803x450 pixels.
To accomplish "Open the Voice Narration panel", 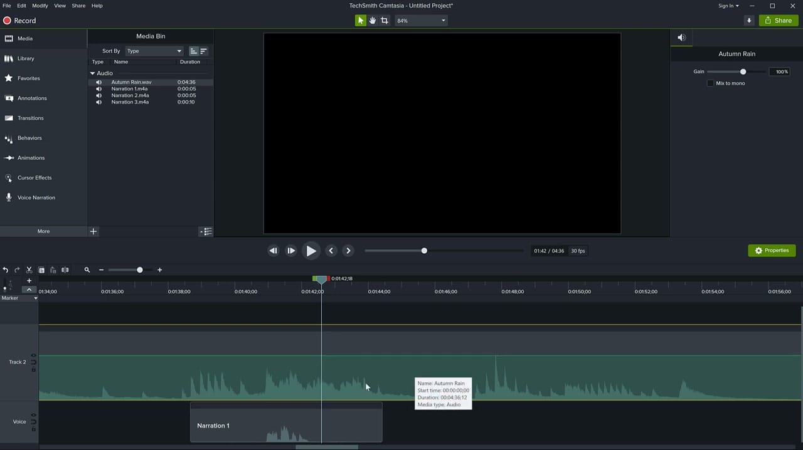I will pyautogui.click(x=36, y=197).
